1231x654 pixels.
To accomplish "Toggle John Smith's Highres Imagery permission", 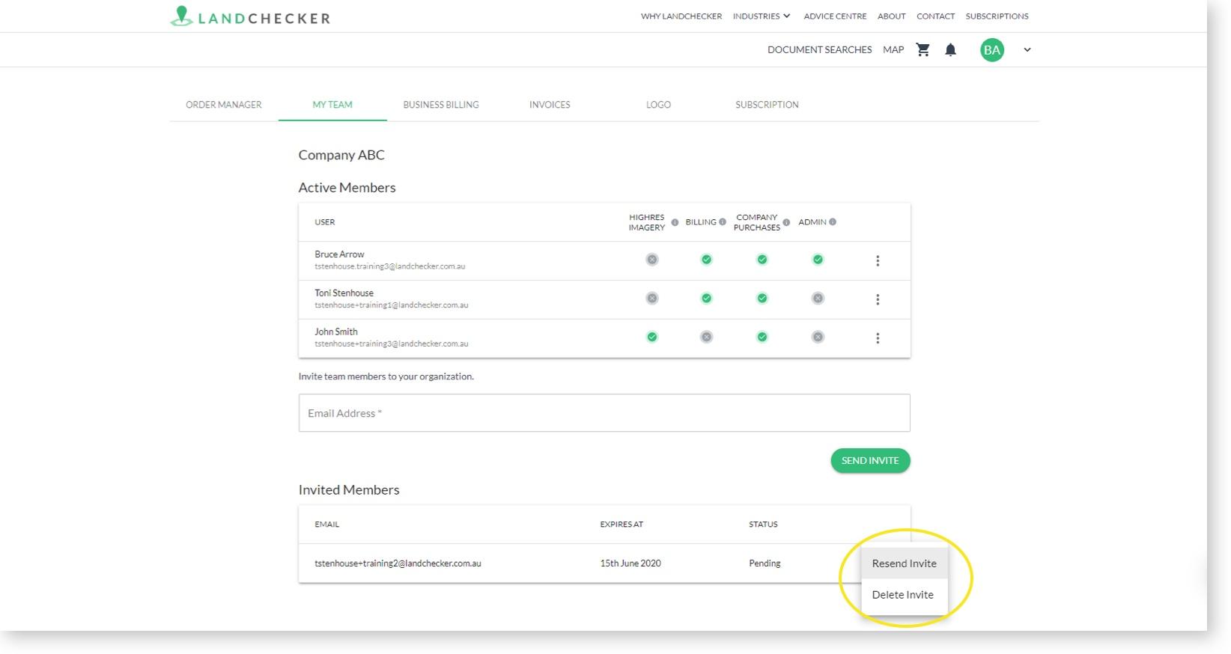I will pyautogui.click(x=652, y=337).
